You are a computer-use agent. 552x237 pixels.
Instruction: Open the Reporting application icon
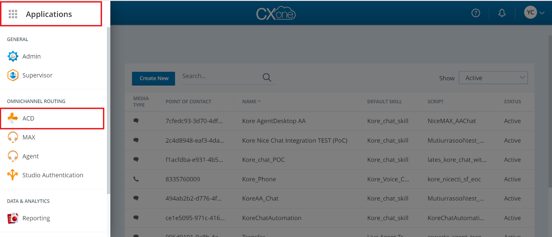click(x=13, y=218)
